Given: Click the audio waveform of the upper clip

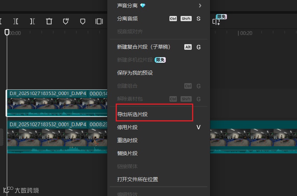Looking at the screenshot, I should tap(57, 113).
